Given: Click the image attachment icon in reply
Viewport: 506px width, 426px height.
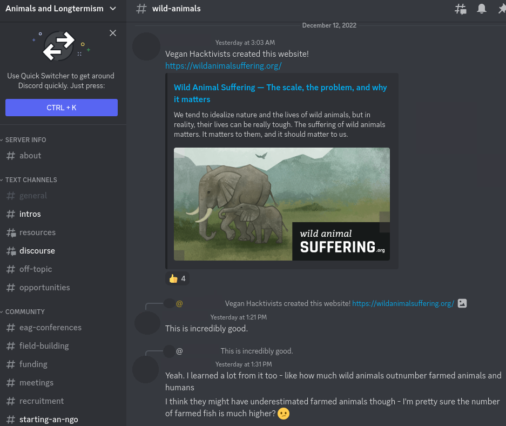Looking at the screenshot, I should pyautogui.click(x=462, y=303).
